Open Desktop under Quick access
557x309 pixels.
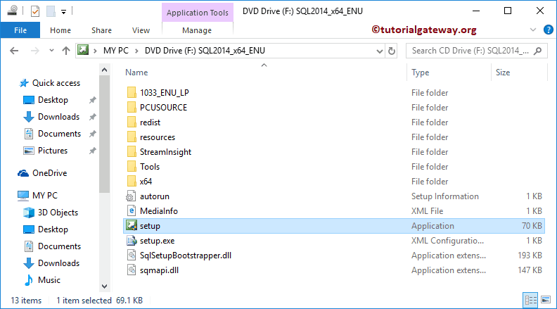(x=53, y=100)
